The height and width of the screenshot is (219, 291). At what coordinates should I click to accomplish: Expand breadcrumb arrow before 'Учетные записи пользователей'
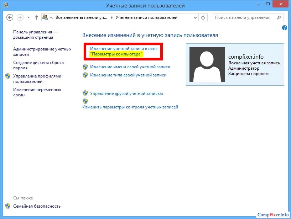click(x=111, y=18)
